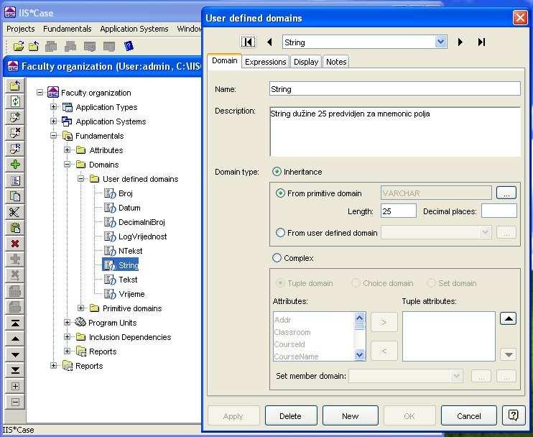The height and width of the screenshot is (437, 533).
Task: Click the Decimal places input field
Action: [499, 211]
